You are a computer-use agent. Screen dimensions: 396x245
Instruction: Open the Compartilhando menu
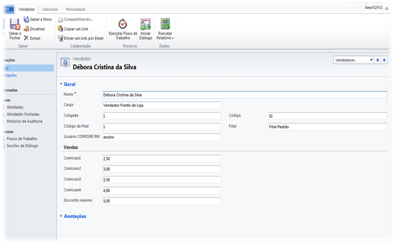pos(75,19)
